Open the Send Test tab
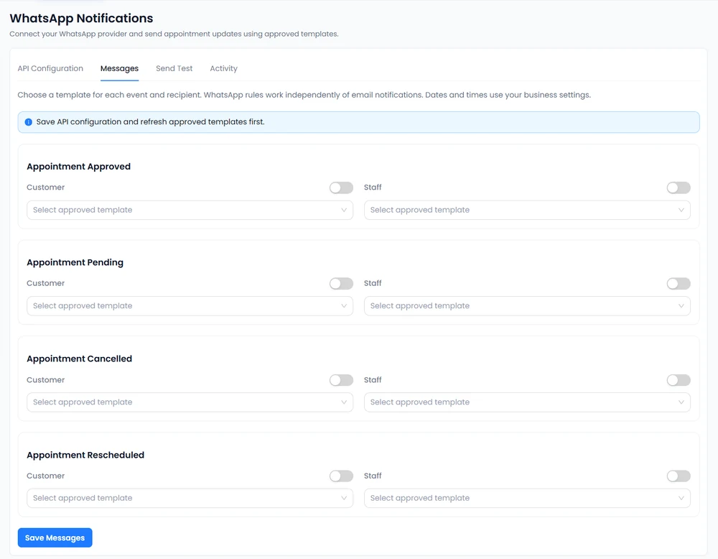 [x=174, y=68]
